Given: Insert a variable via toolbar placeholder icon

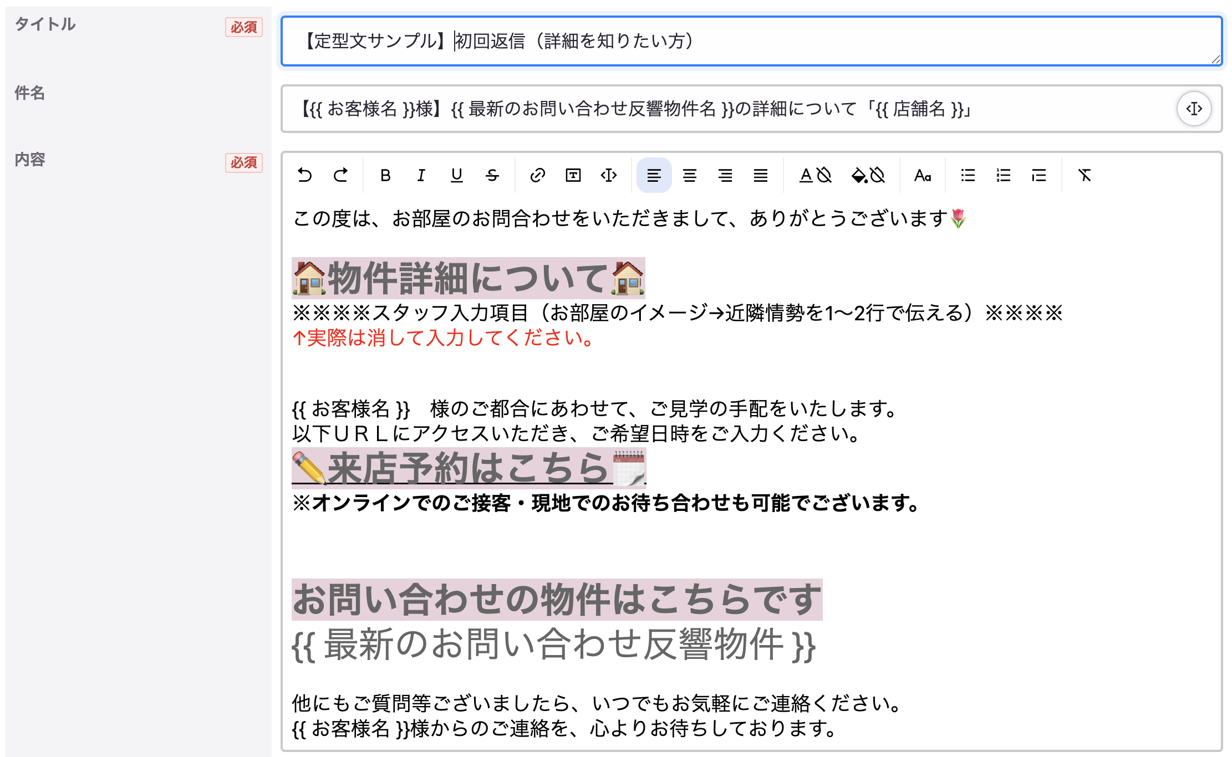Looking at the screenshot, I should click(608, 175).
